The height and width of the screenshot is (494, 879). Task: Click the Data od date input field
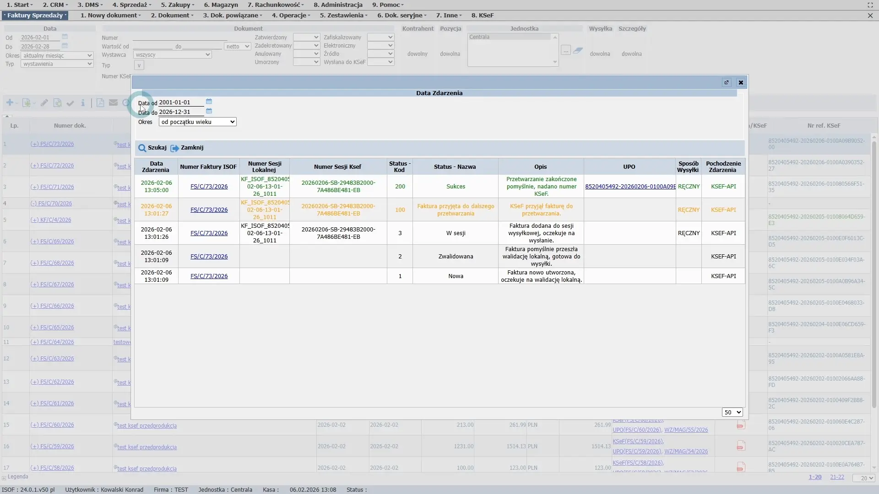[x=181, y=102]
